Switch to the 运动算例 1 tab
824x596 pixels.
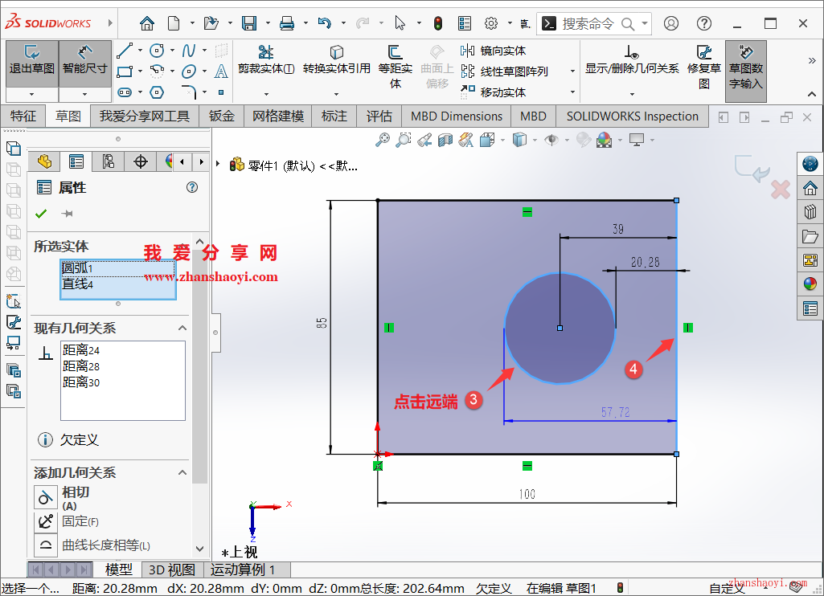[x=243, y=569]
